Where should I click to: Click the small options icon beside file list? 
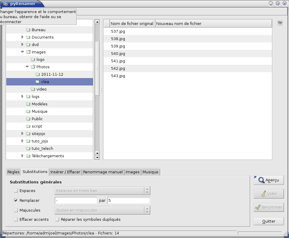tap(280, 23)
